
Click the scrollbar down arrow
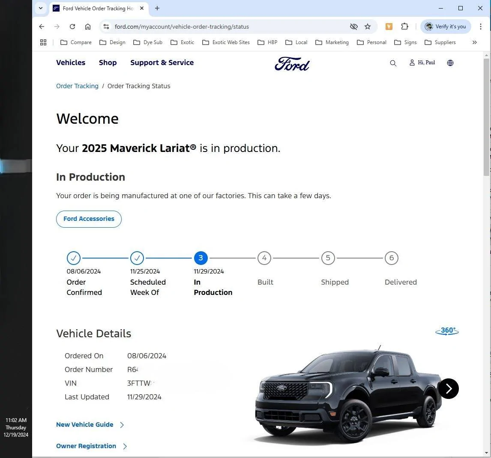pyautogui.click(x=486, y=453)
